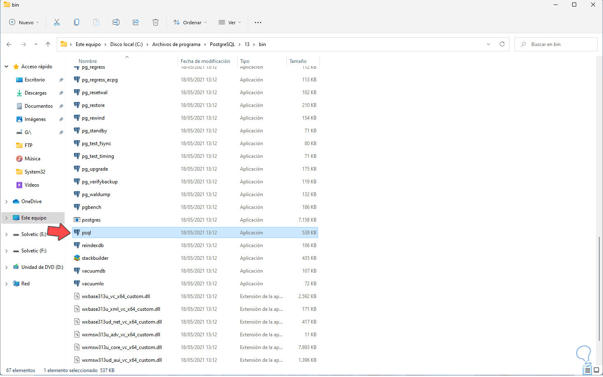Sort by Fecha de modificación column
The image size is (603, 377).
[205, 61]
